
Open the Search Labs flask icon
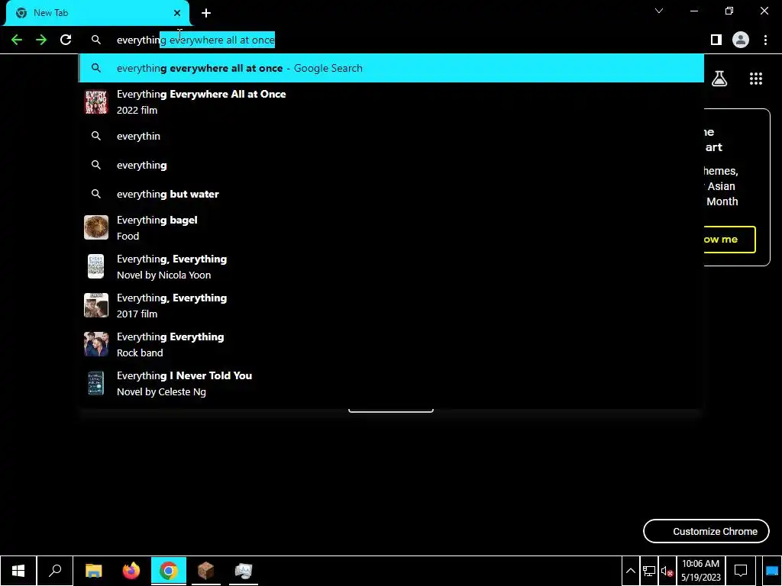(719, 79)
